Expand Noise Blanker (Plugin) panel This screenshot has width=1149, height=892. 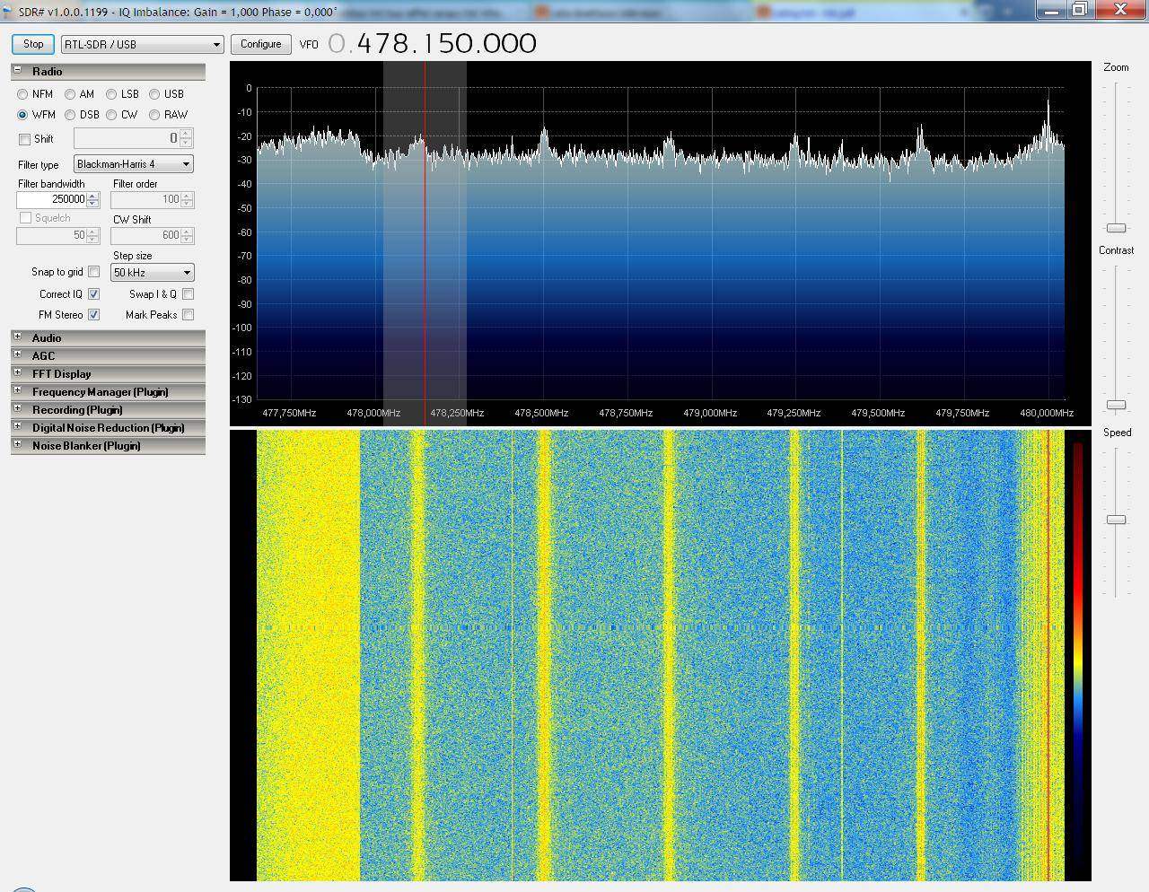[17, 444]
